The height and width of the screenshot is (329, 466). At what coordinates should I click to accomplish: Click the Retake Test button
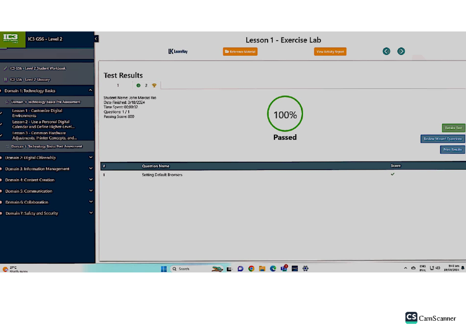[x=453, y=128]
